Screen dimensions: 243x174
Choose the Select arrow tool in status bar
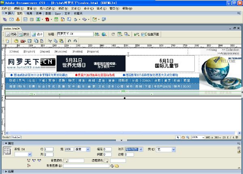pyautogui.click(x=178, y=137)
